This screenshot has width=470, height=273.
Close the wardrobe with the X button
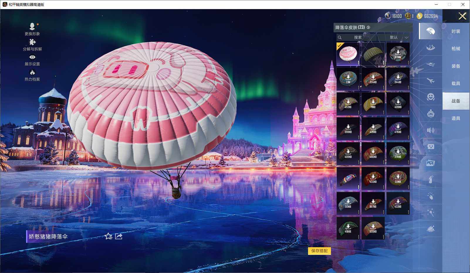[462, 16]
